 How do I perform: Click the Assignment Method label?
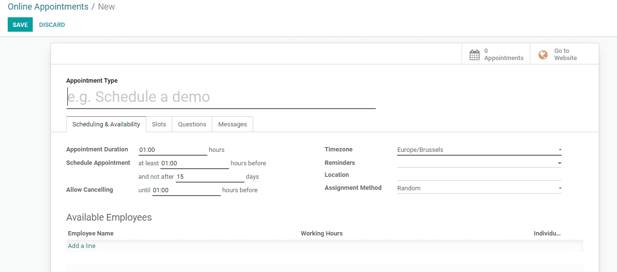(x=353, y=188)
